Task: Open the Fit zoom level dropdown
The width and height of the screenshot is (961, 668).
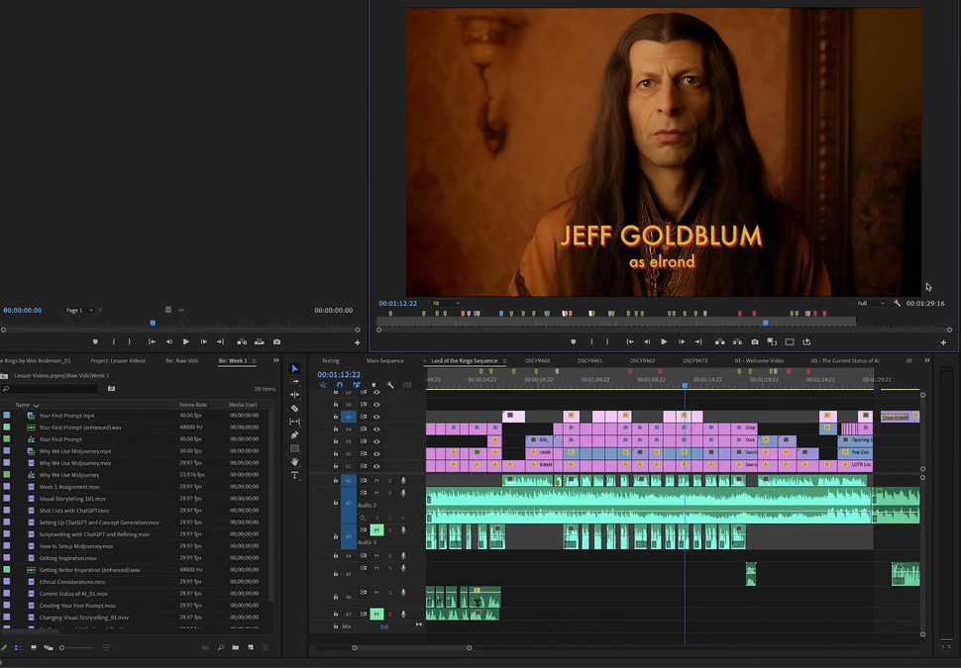Action: click(x=446, y=303)
